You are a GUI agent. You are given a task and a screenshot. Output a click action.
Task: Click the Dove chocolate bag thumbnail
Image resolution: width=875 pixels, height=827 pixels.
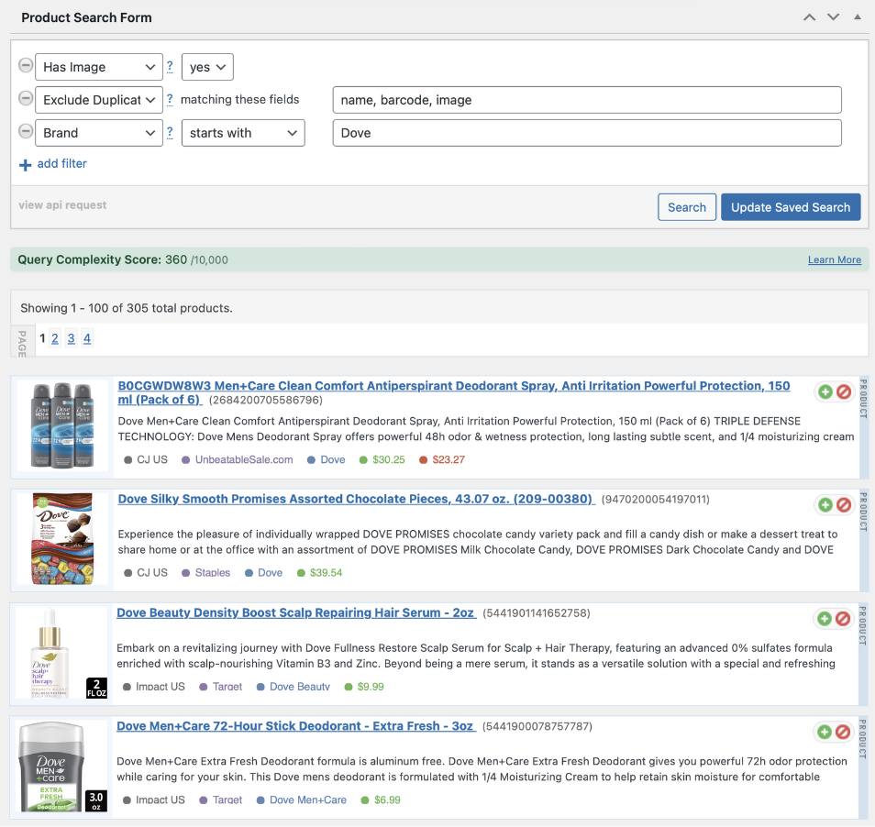(x=62, y=539)
